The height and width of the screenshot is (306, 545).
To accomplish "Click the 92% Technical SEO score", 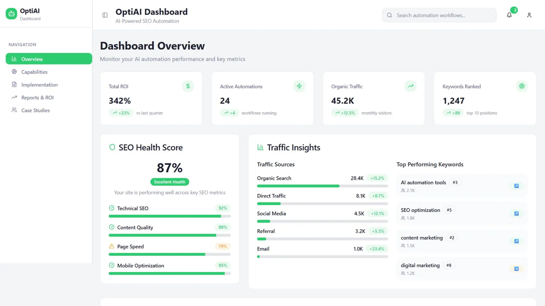I will (x=223, y=208).
